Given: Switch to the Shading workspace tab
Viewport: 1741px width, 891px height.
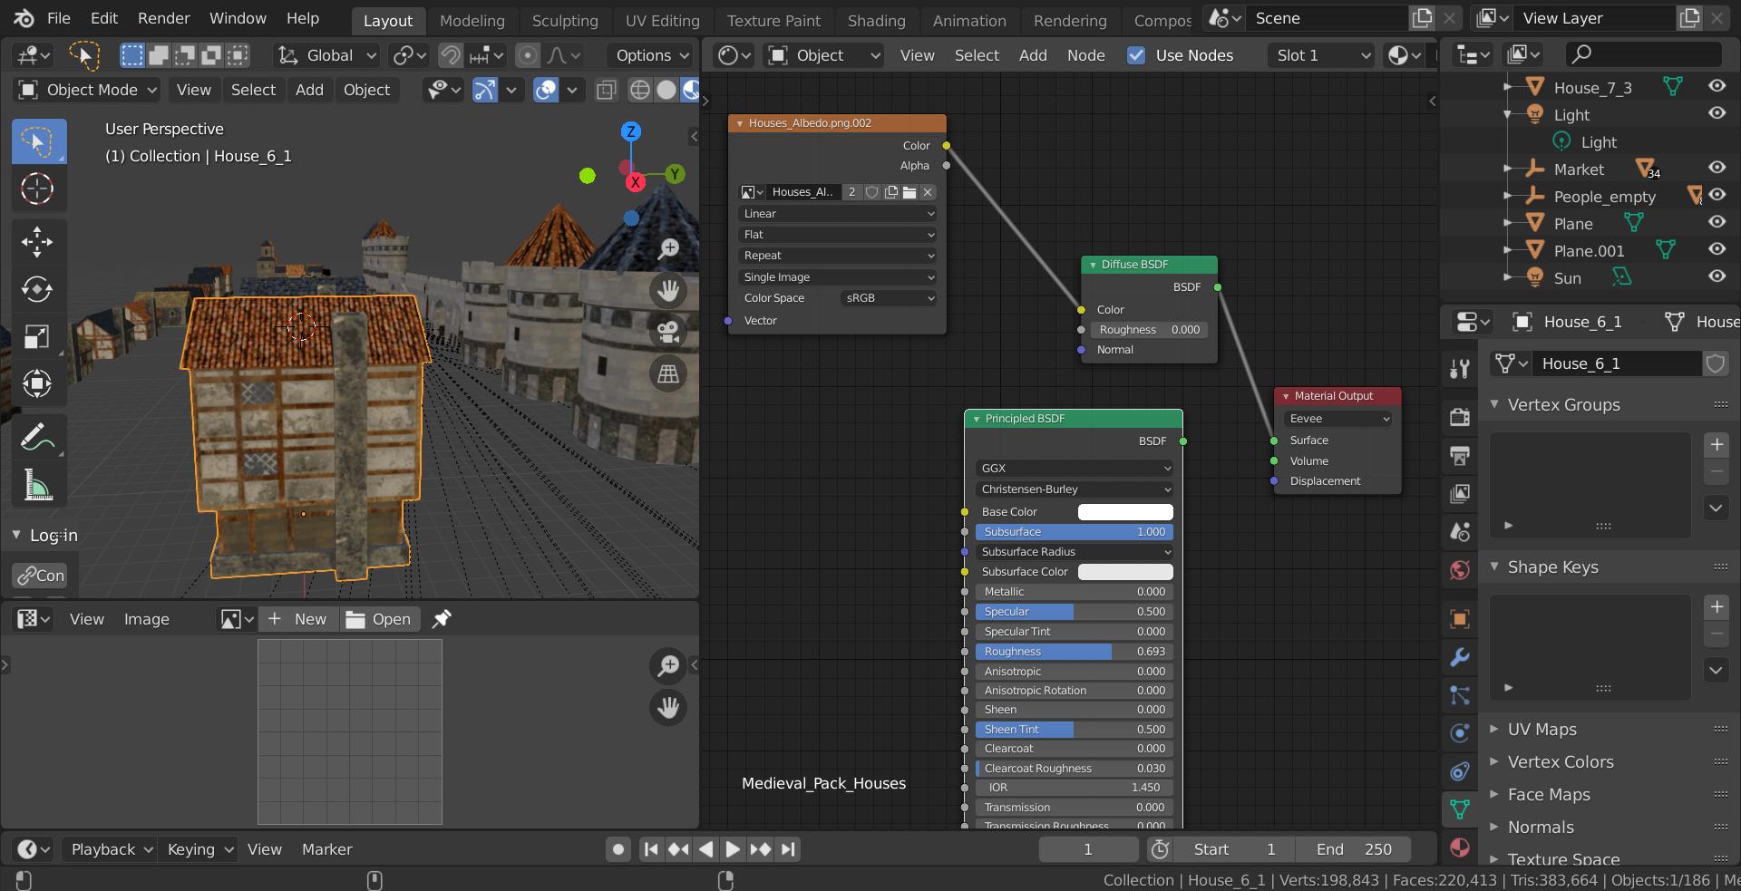Looking at the screenshot, I should click(x=876, y=20).
